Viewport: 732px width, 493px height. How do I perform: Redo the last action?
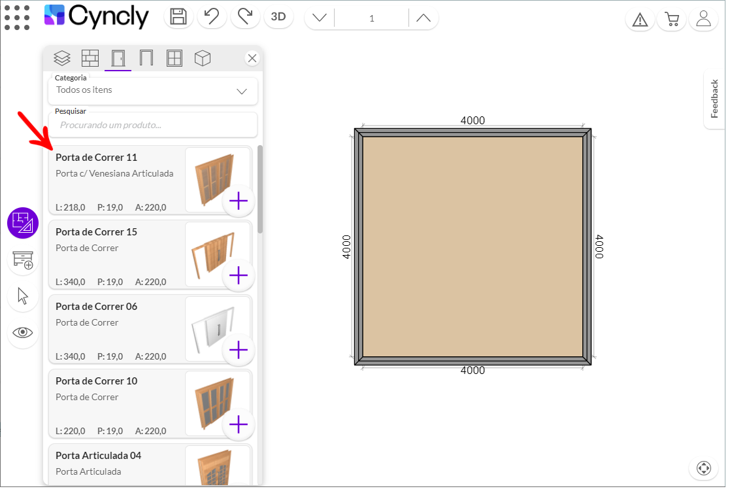click(x=245, y=17)
